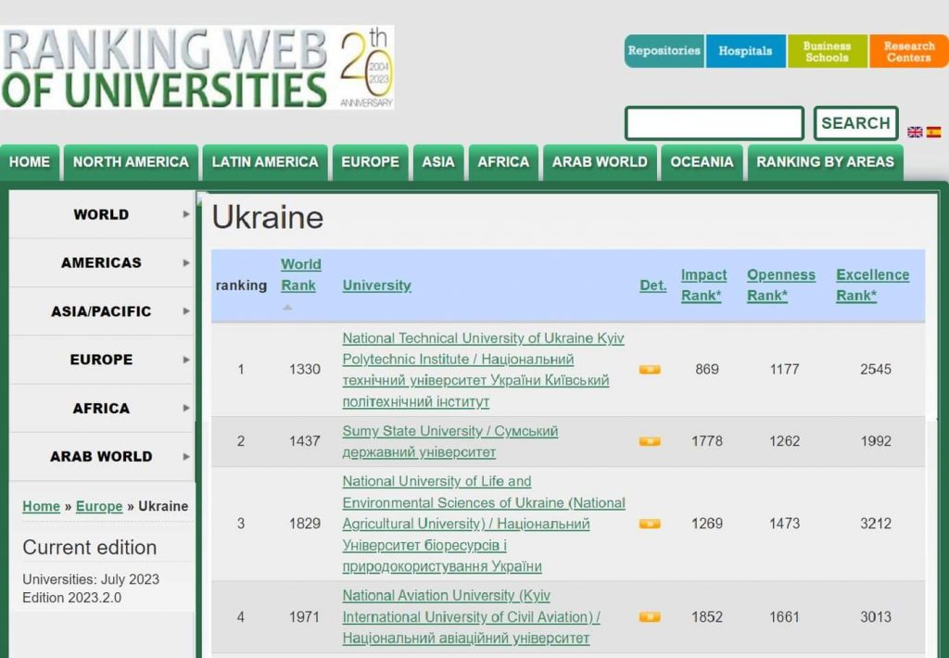The height and width of the screenshot is (658, 949).
Task: Click openness rank value 1473
Action: (x=784, y=524)
